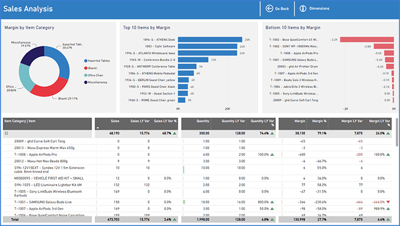
Task: Select Bose QuietComfort 45 red bar
Action: (367, 40)
